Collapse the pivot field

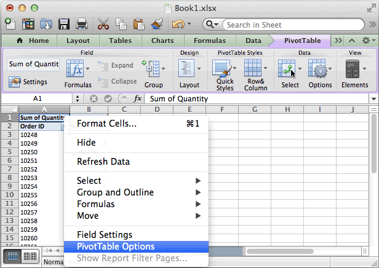[118, 81]
